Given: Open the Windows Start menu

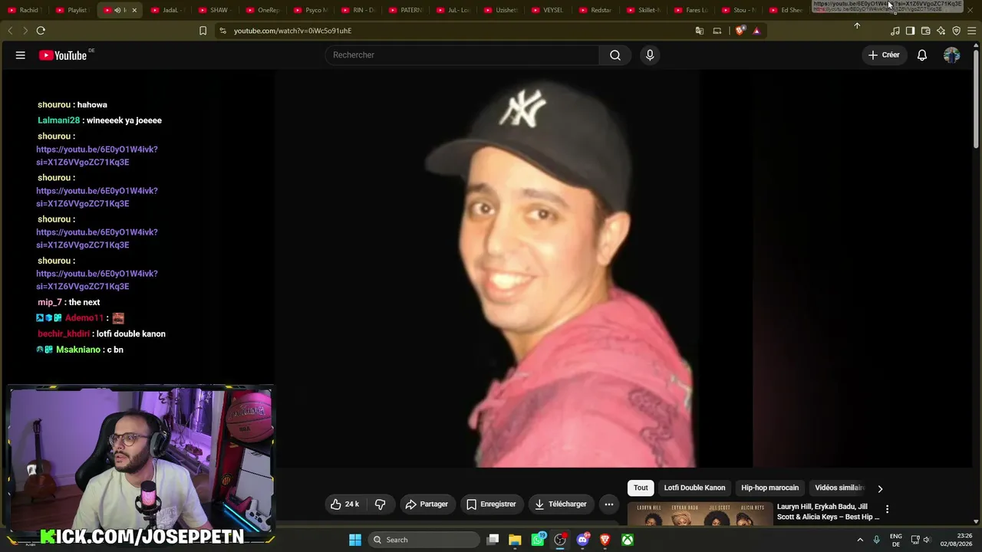Looking at the screenshot, I should coord(355,540).
